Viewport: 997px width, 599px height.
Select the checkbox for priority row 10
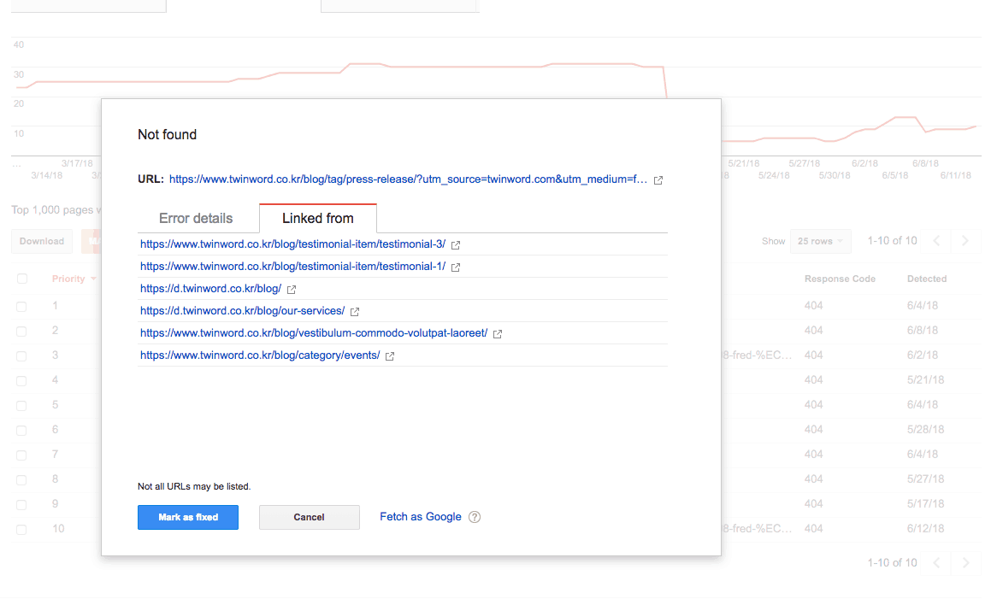pyautogui.click(x=22, y=529)
